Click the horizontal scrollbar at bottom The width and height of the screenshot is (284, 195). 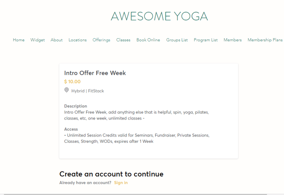[x=136, y=194]
